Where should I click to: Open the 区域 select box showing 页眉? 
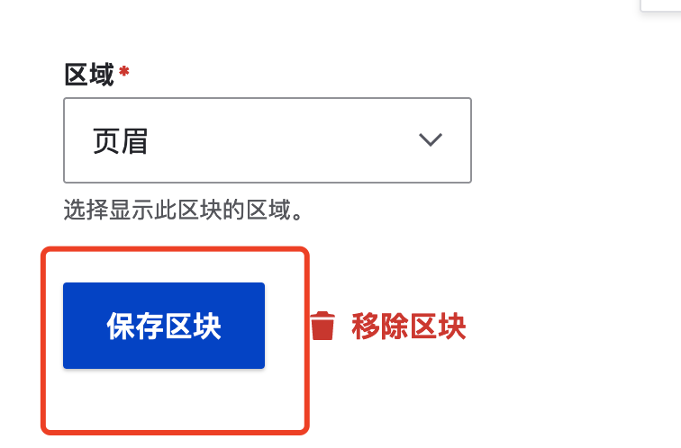268,140
